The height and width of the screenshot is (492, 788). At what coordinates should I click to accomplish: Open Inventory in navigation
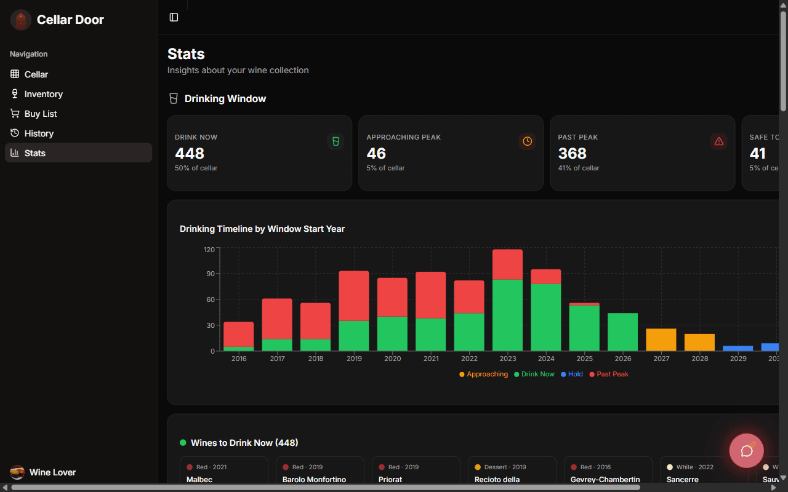[x=78, y=94]
